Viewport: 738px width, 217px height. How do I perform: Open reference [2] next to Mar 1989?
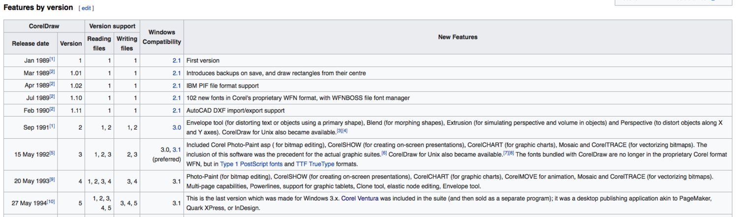point(52,72)
